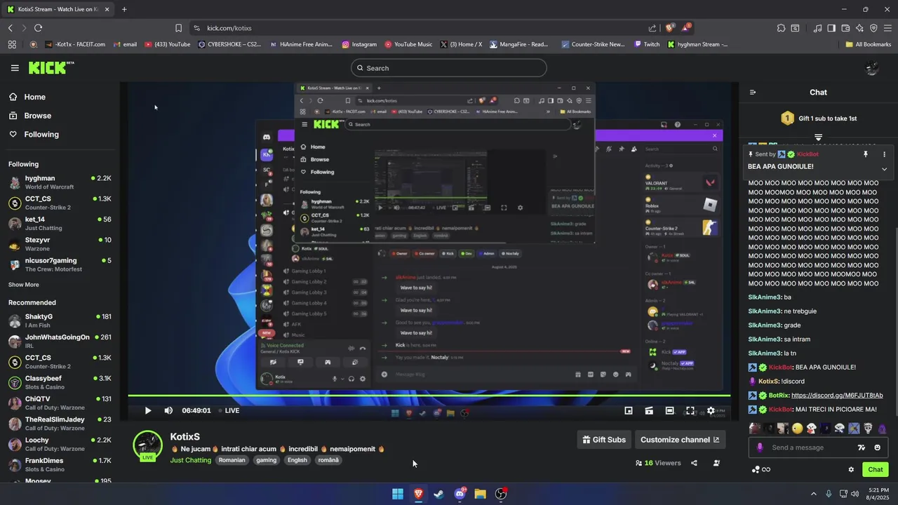The height and width of the screenshot is (505, 898).
Task: Mute the stream volume
Action: (x=168, y=410)
